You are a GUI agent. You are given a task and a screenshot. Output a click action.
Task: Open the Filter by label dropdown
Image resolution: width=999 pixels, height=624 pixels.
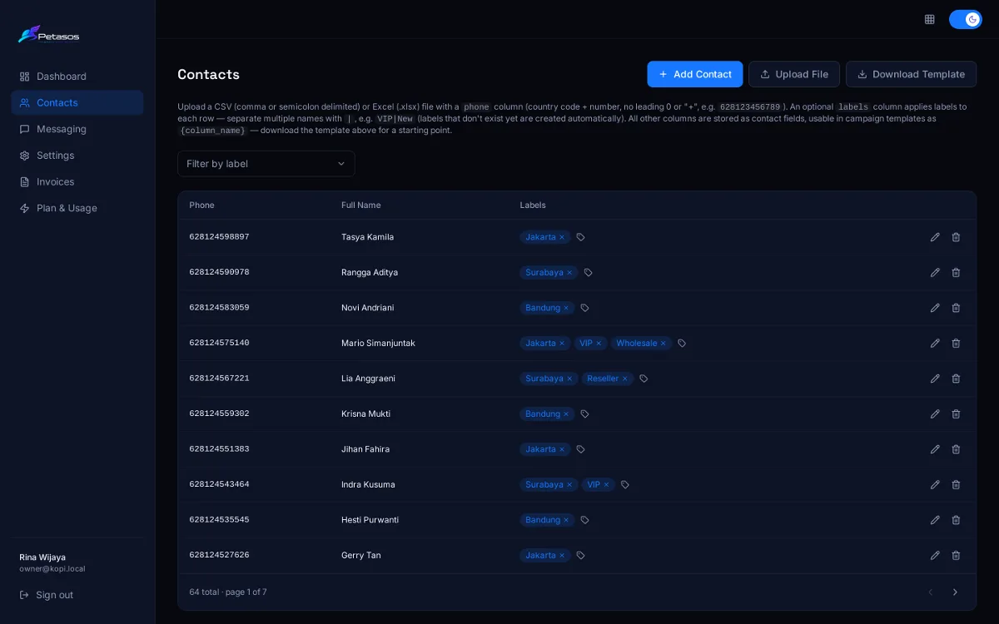266,164
